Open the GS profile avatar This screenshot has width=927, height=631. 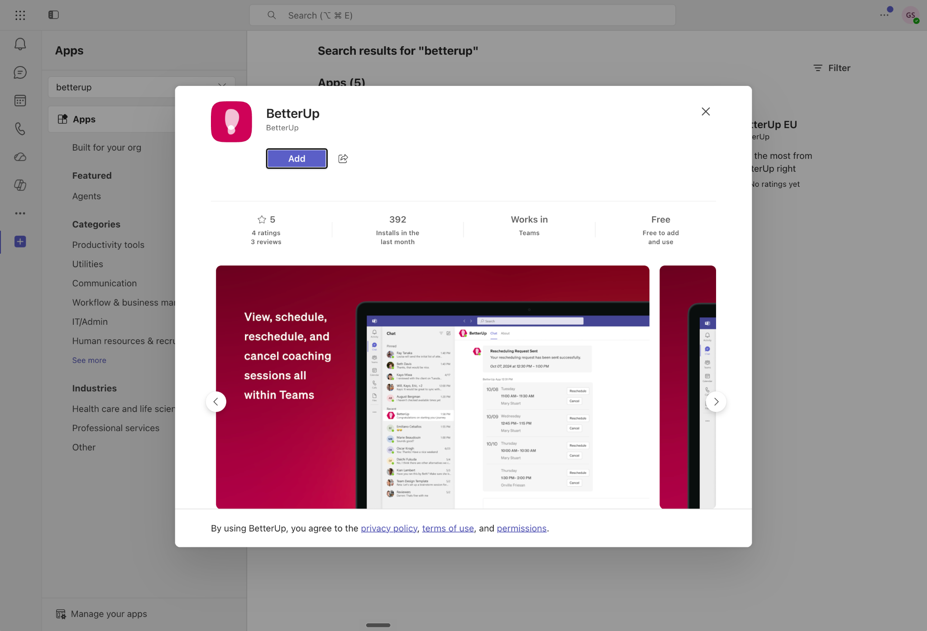coord(910,15)
